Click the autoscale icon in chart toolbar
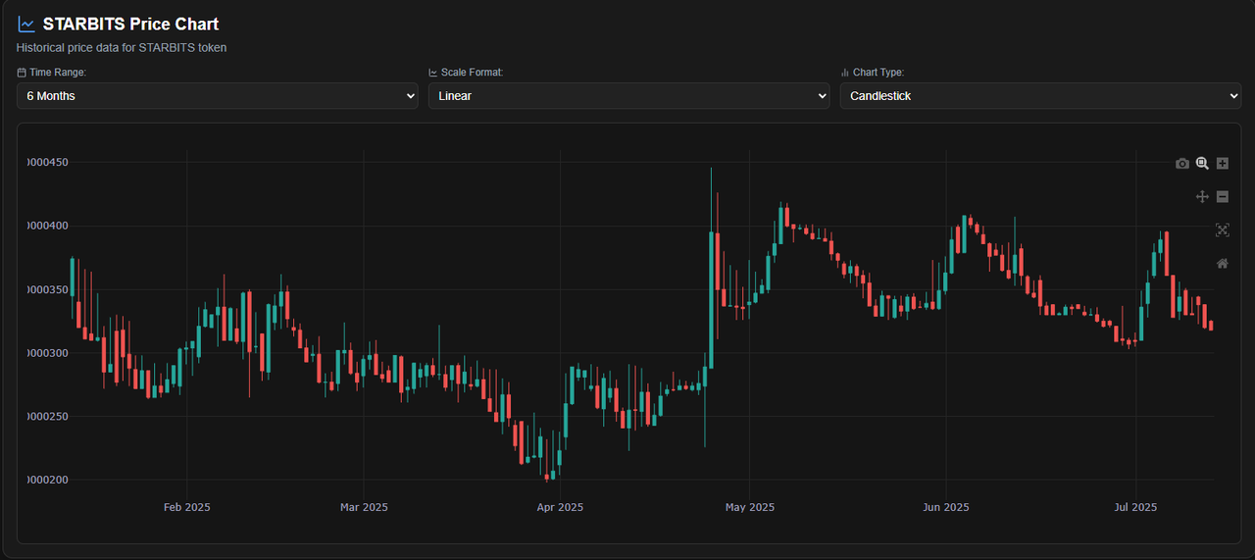The image size is (1255, 560). 1223,229
